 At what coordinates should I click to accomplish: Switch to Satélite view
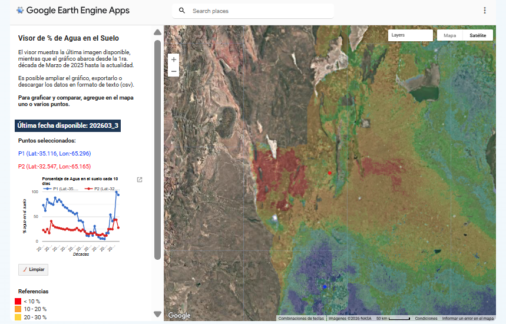(478, 35)
